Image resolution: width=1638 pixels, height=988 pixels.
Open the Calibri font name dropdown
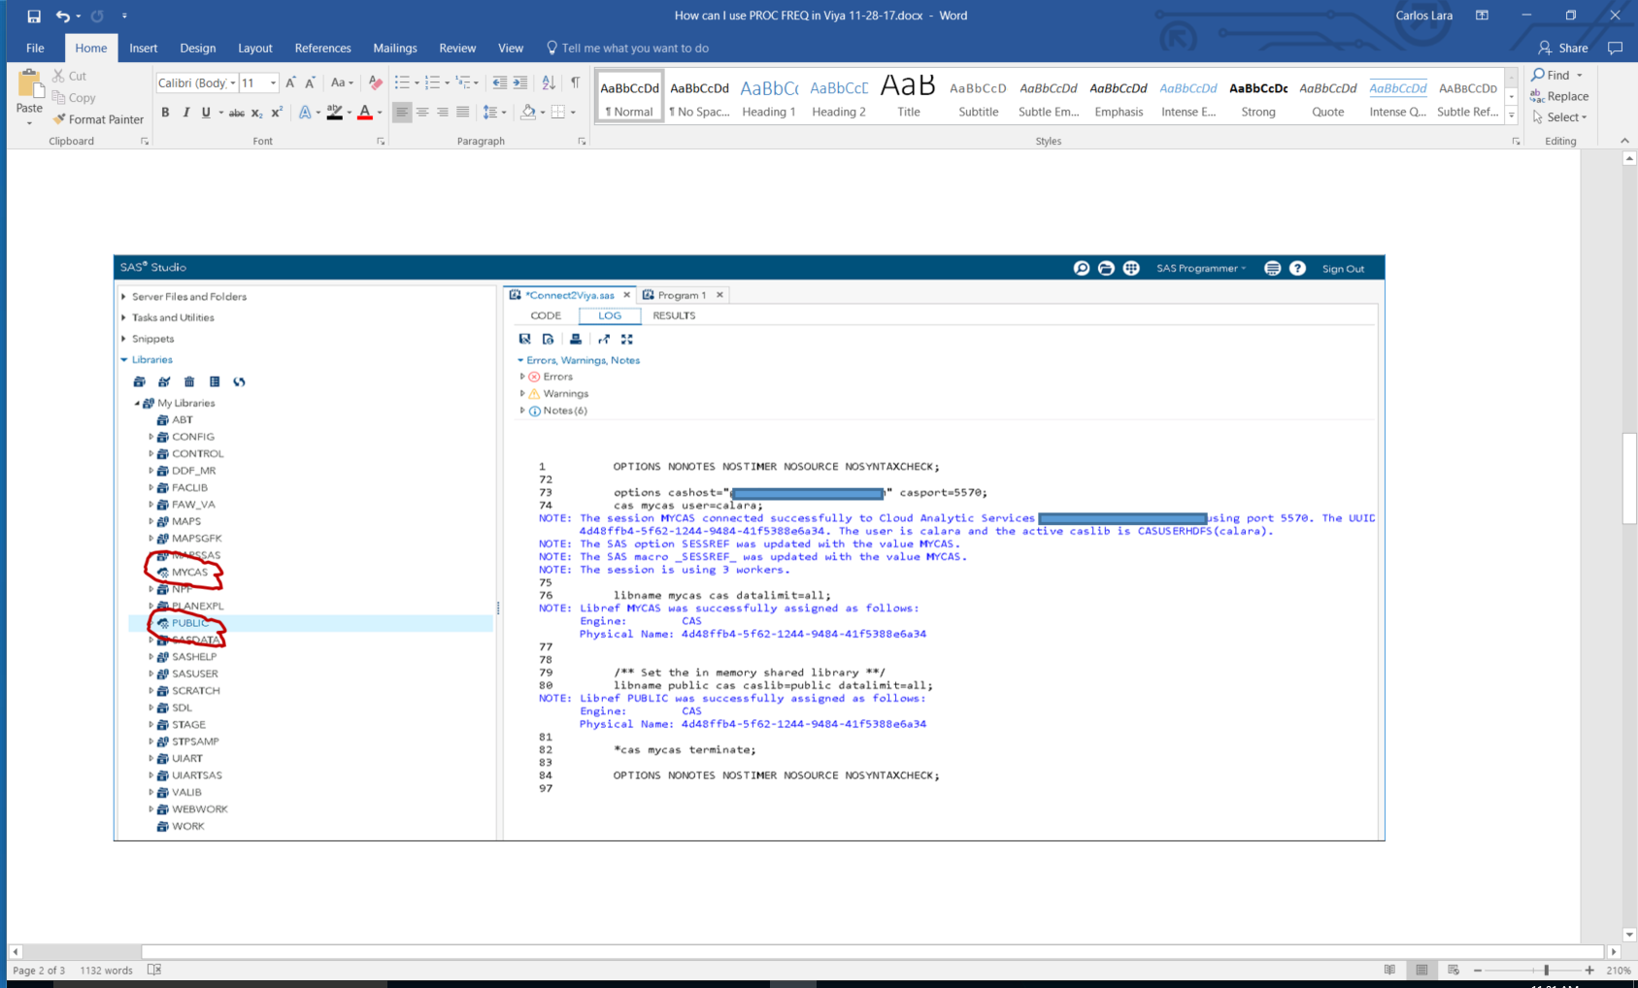point(233,82)
